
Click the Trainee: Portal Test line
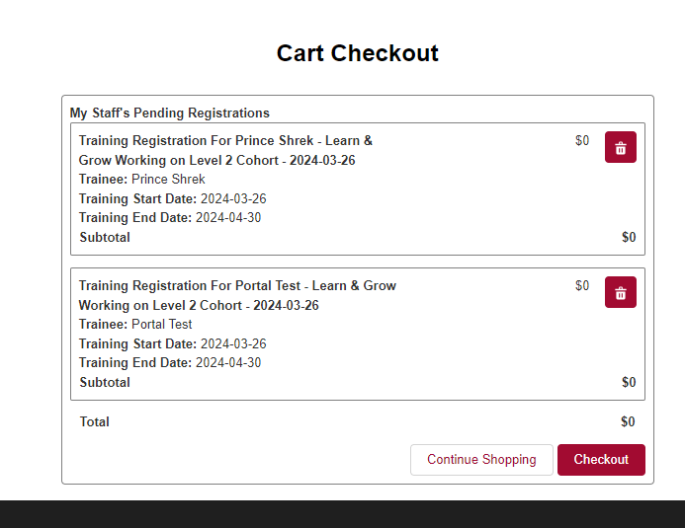(x=135, y=325)
